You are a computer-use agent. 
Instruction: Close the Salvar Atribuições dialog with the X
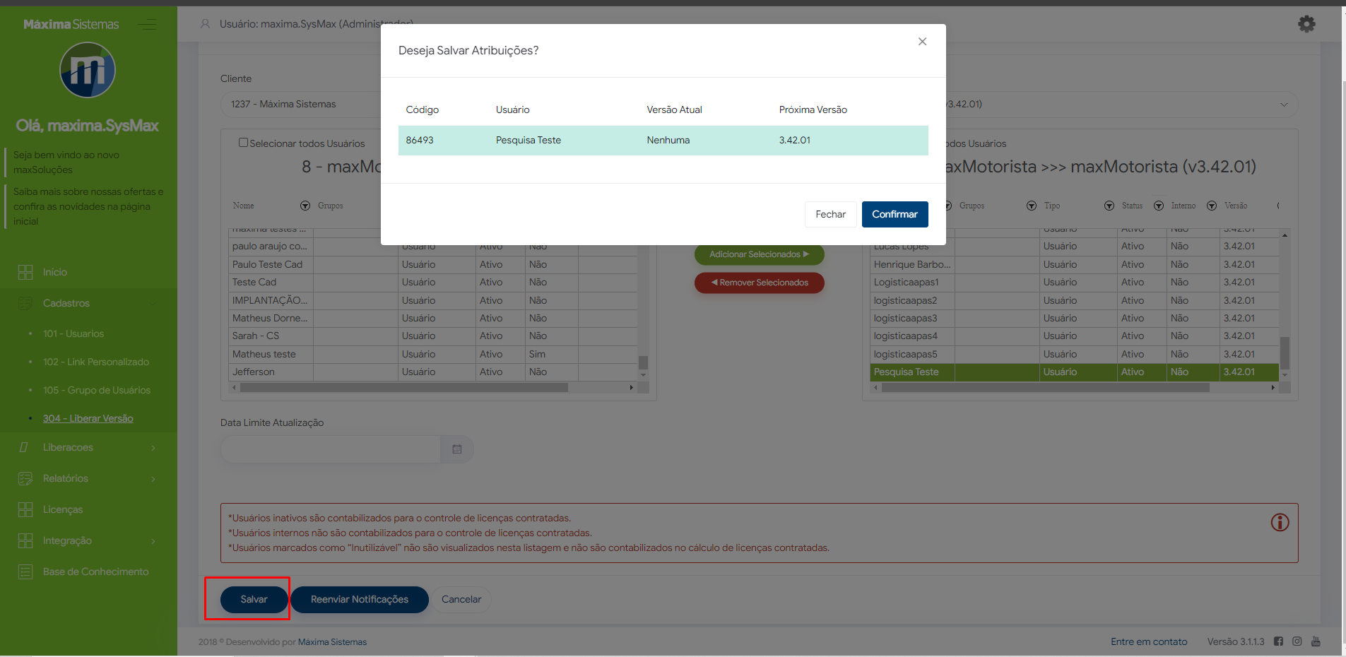tap(922, 42)
